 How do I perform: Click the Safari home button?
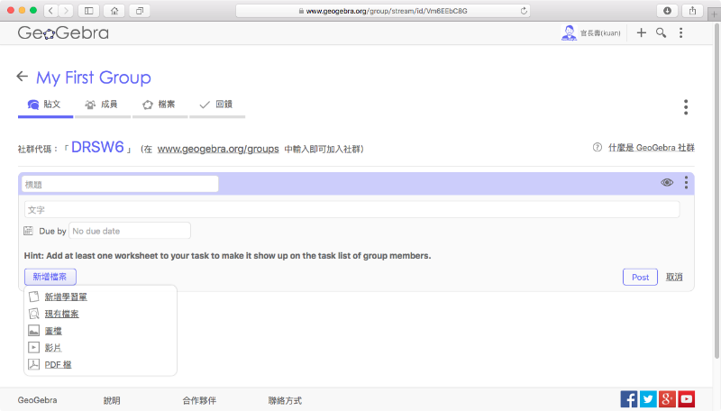pyautogui.click(x=114, y=11)
